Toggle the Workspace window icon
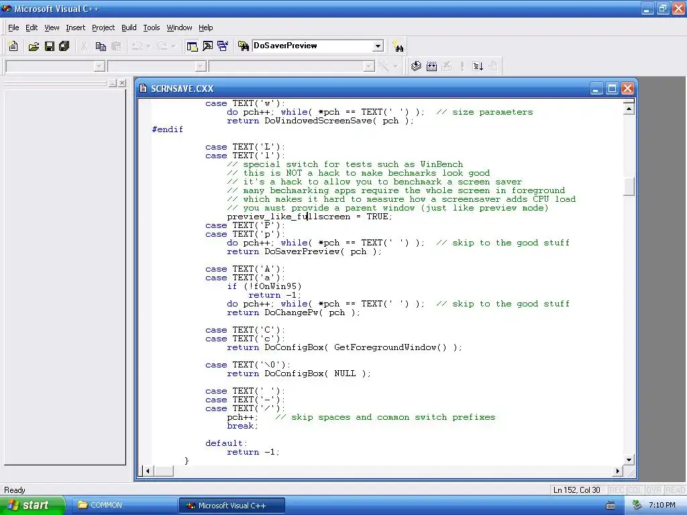The height and width of the screenshot is (515, 687). 192,46
